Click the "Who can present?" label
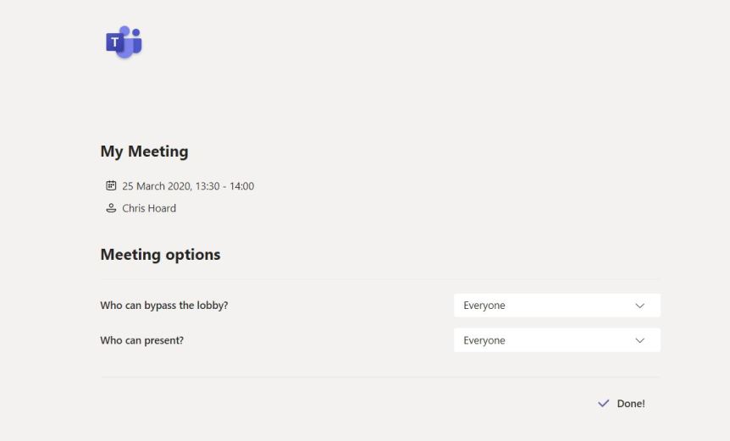This screenshot has height=441, width=730. (141, 340)
